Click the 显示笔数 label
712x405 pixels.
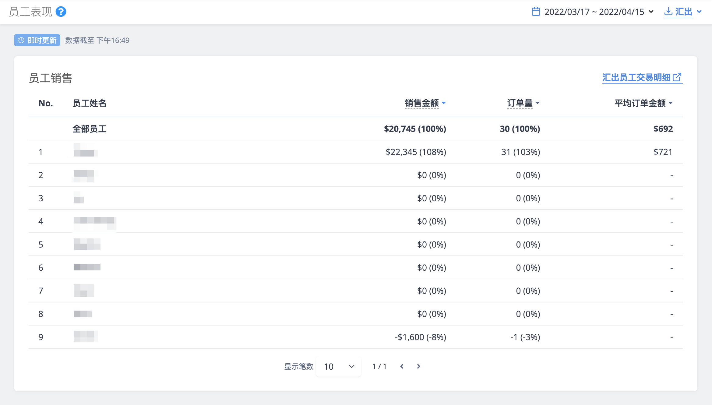click(x=299, y=366)
